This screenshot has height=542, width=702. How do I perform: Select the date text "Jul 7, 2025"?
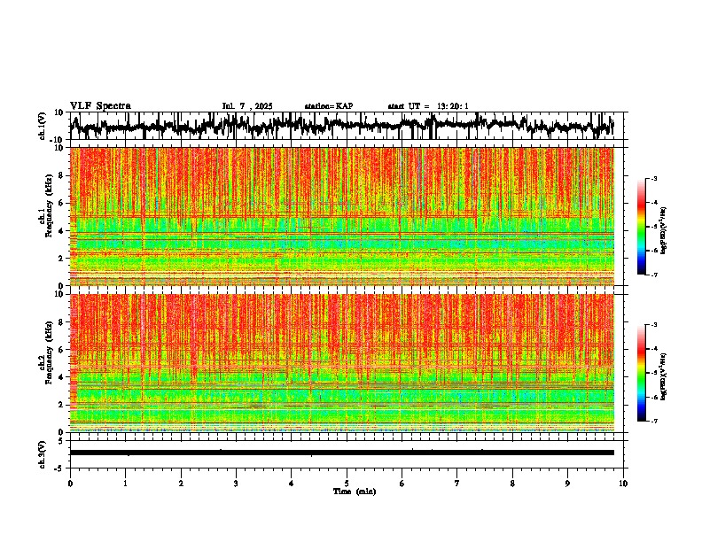click(x=247, y=106)
